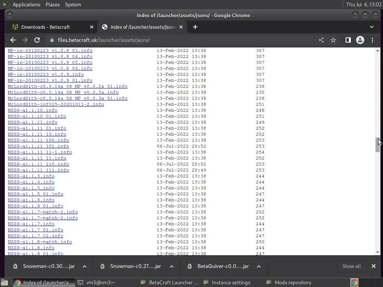Click the scrollbar down arrow
The image size is (383, 287).
click(377, 252)
